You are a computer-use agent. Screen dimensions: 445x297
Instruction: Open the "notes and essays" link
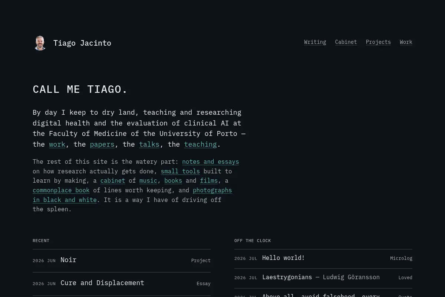tap(211, 161)
